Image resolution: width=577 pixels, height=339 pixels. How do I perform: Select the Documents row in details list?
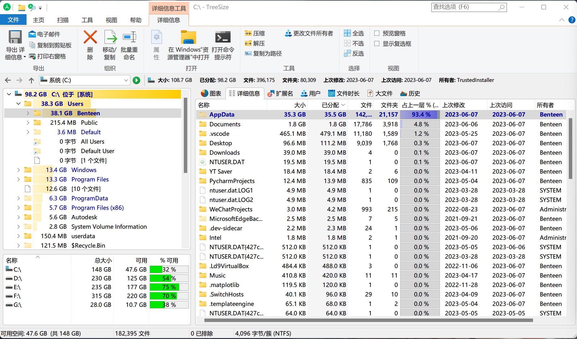tap(381, 124)
